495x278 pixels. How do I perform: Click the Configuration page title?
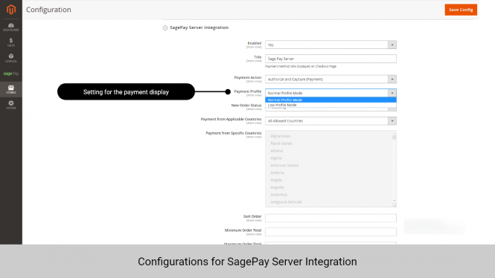[x=48, y=10]
